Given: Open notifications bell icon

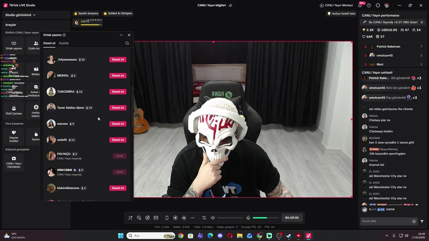Looking at the screenshot, I should click(360, 5).
